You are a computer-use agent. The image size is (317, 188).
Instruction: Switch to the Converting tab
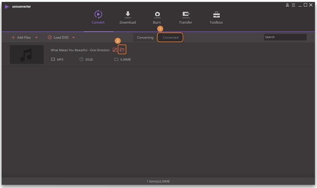(x=145, y=38)
